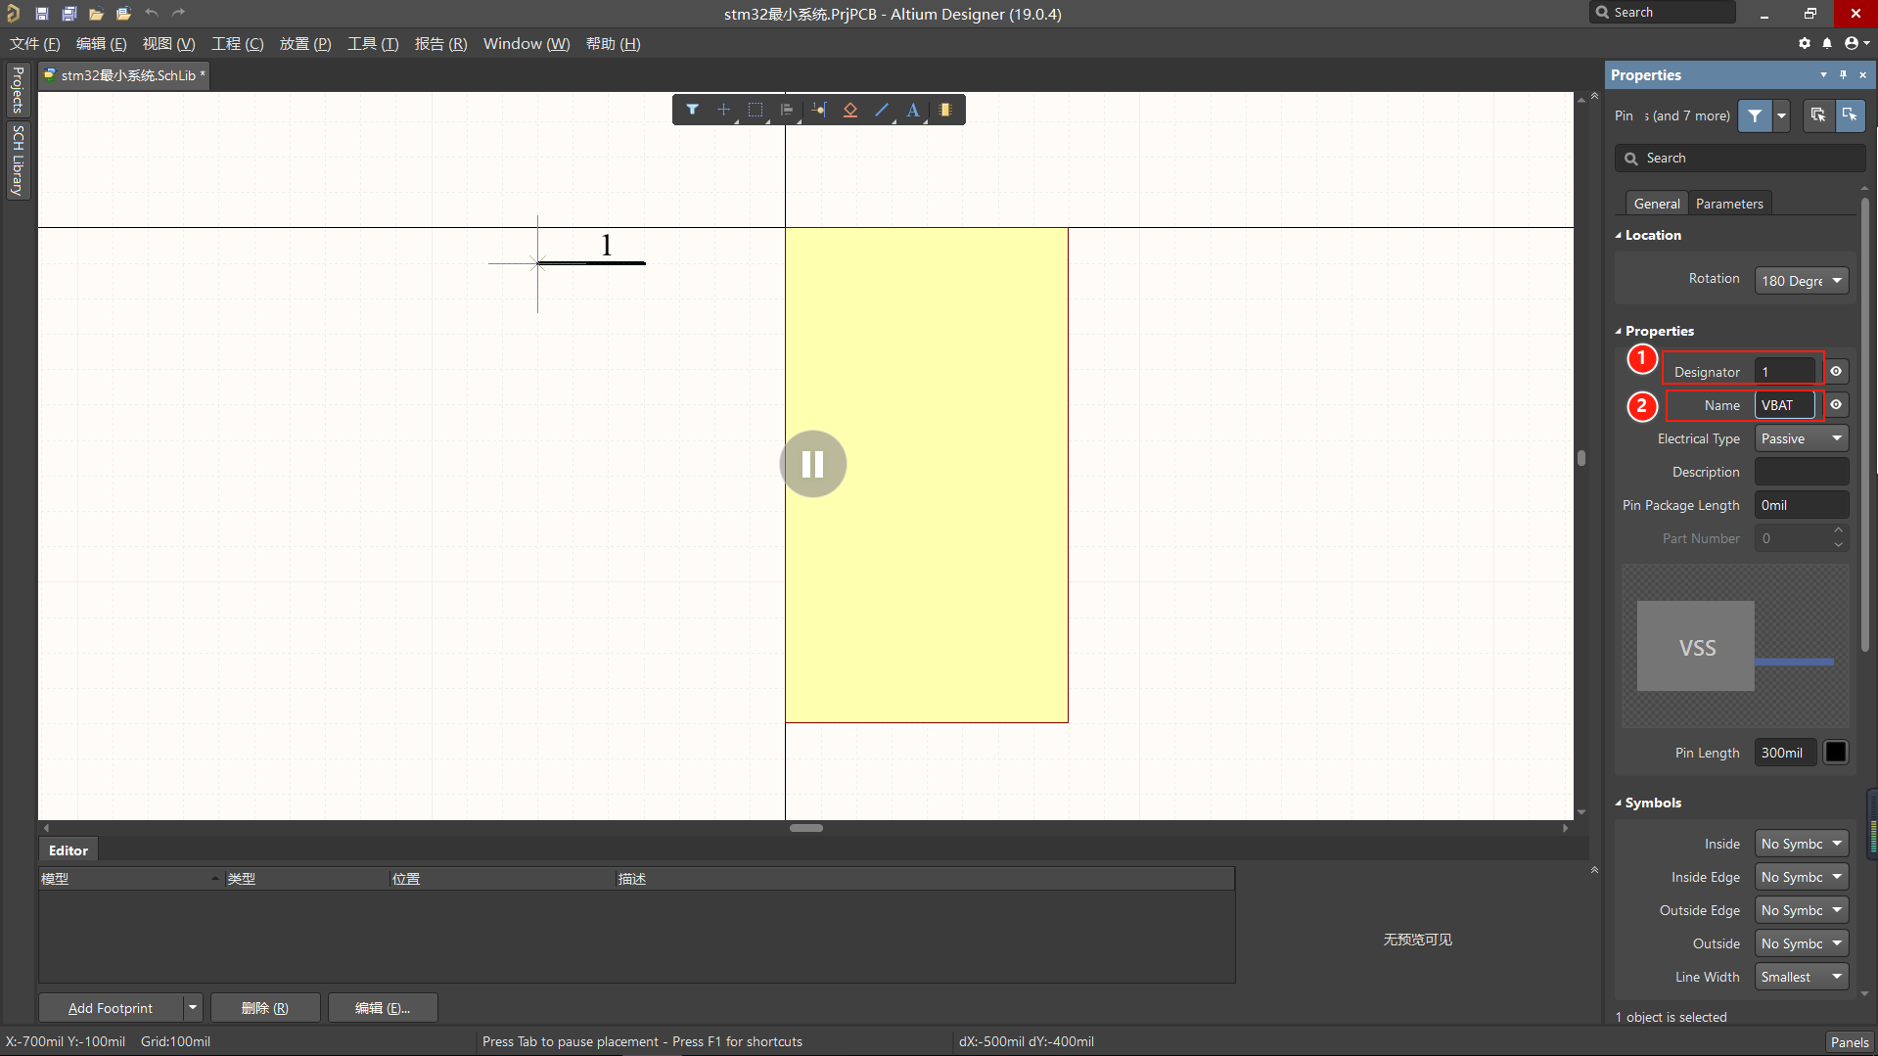Viewport: 1878px width, 1056px height.
Task: Open the user account menu
Action: 1855,43
